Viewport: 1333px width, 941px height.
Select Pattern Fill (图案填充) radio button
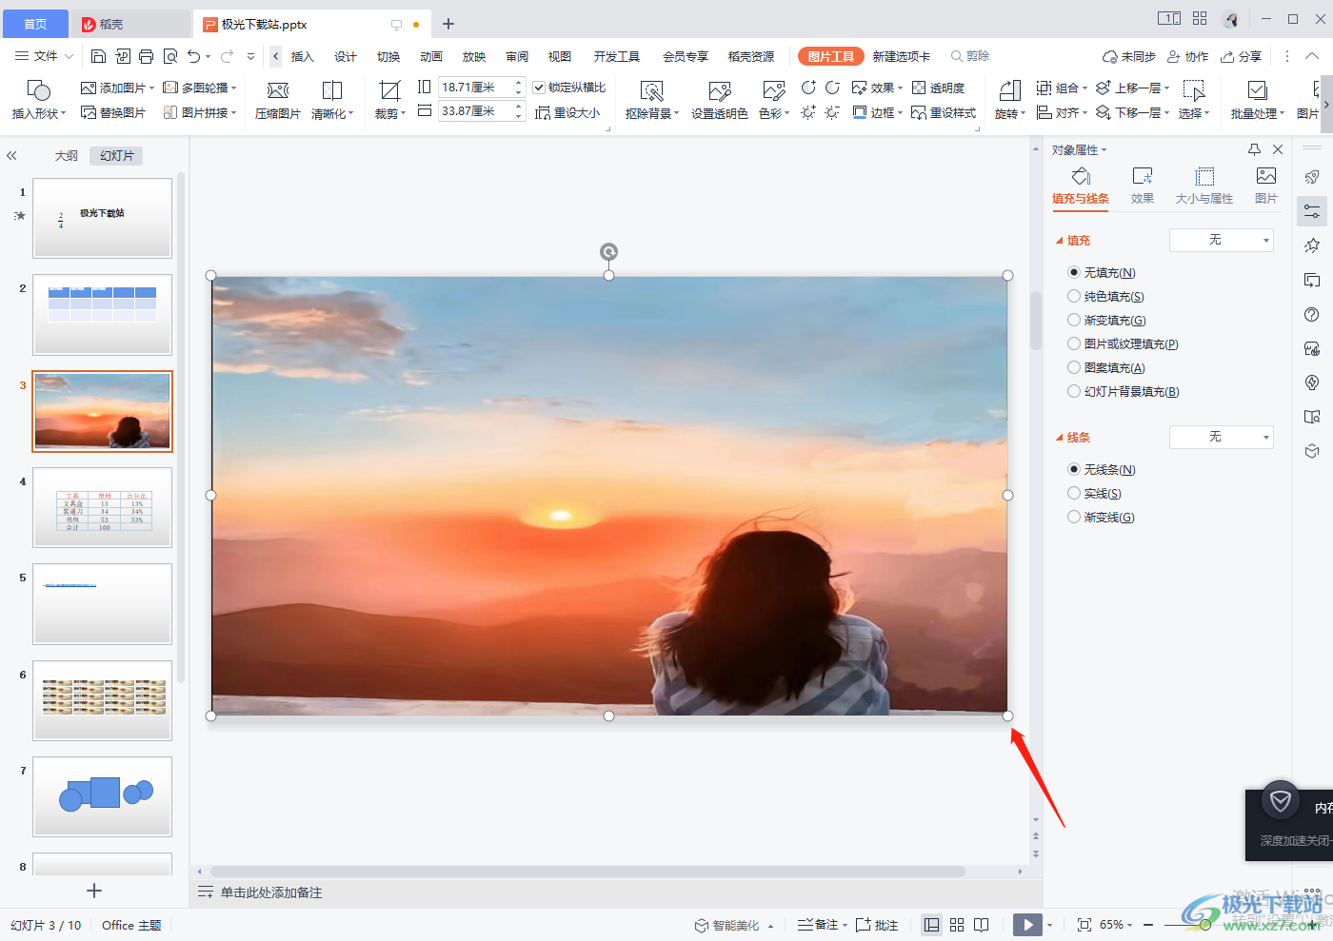click(1074, 367)
